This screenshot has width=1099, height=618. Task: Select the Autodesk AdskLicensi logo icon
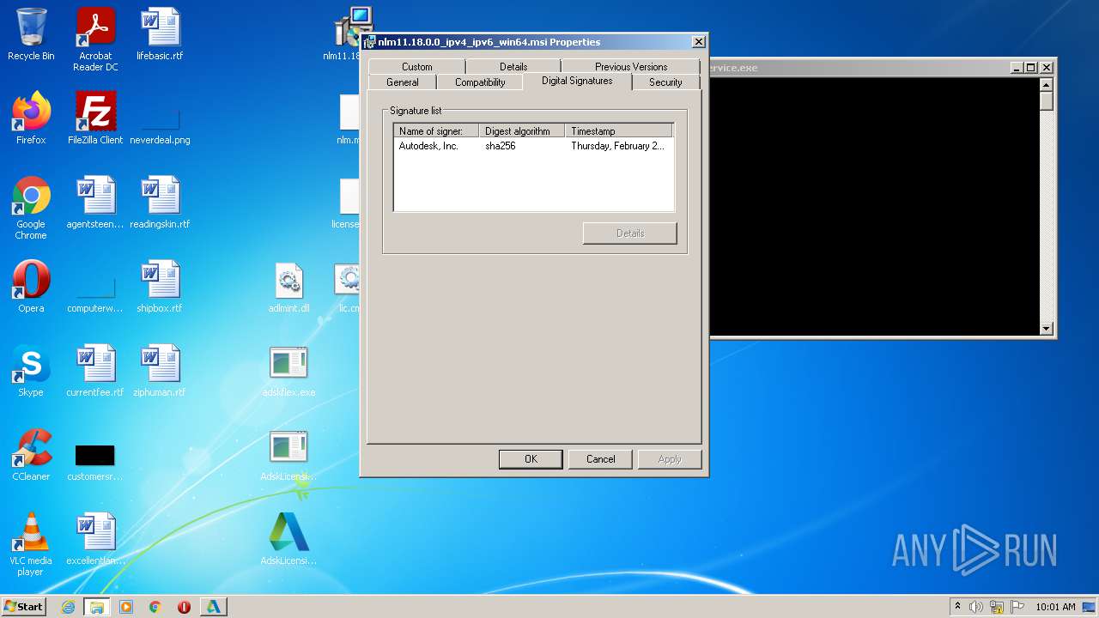(288, 539)
